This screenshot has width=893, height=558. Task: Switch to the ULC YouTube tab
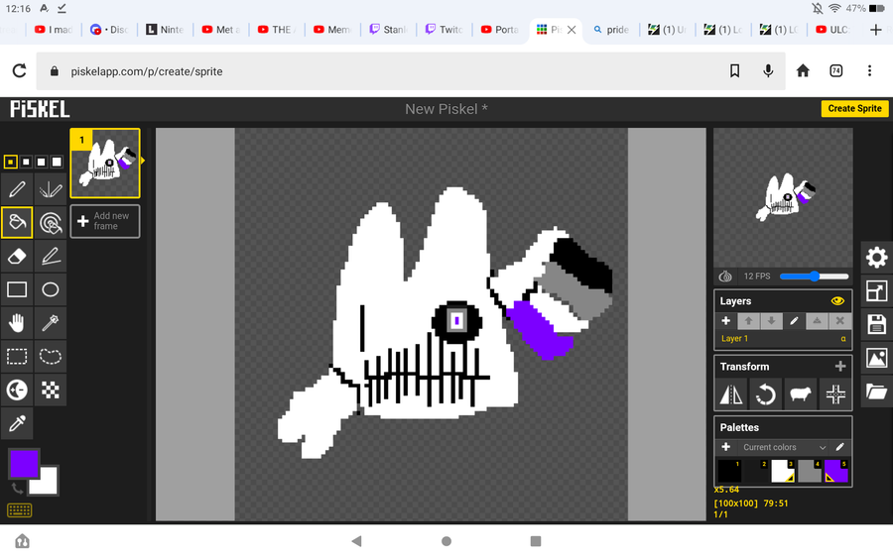tap(832, 30)
